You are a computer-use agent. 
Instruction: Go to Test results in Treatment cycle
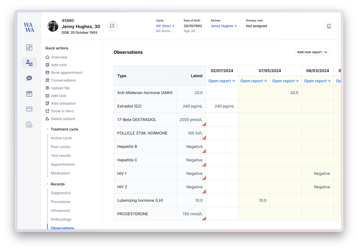click(61, 156)
